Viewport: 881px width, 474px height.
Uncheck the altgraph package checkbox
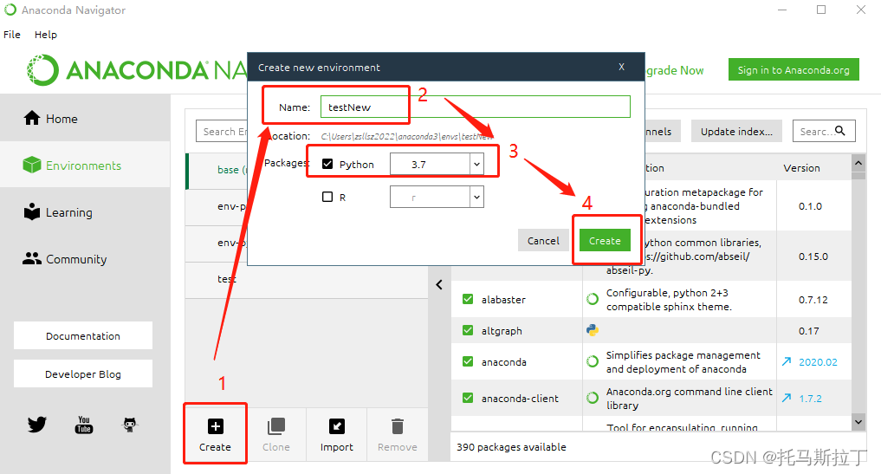click(468, 330)
